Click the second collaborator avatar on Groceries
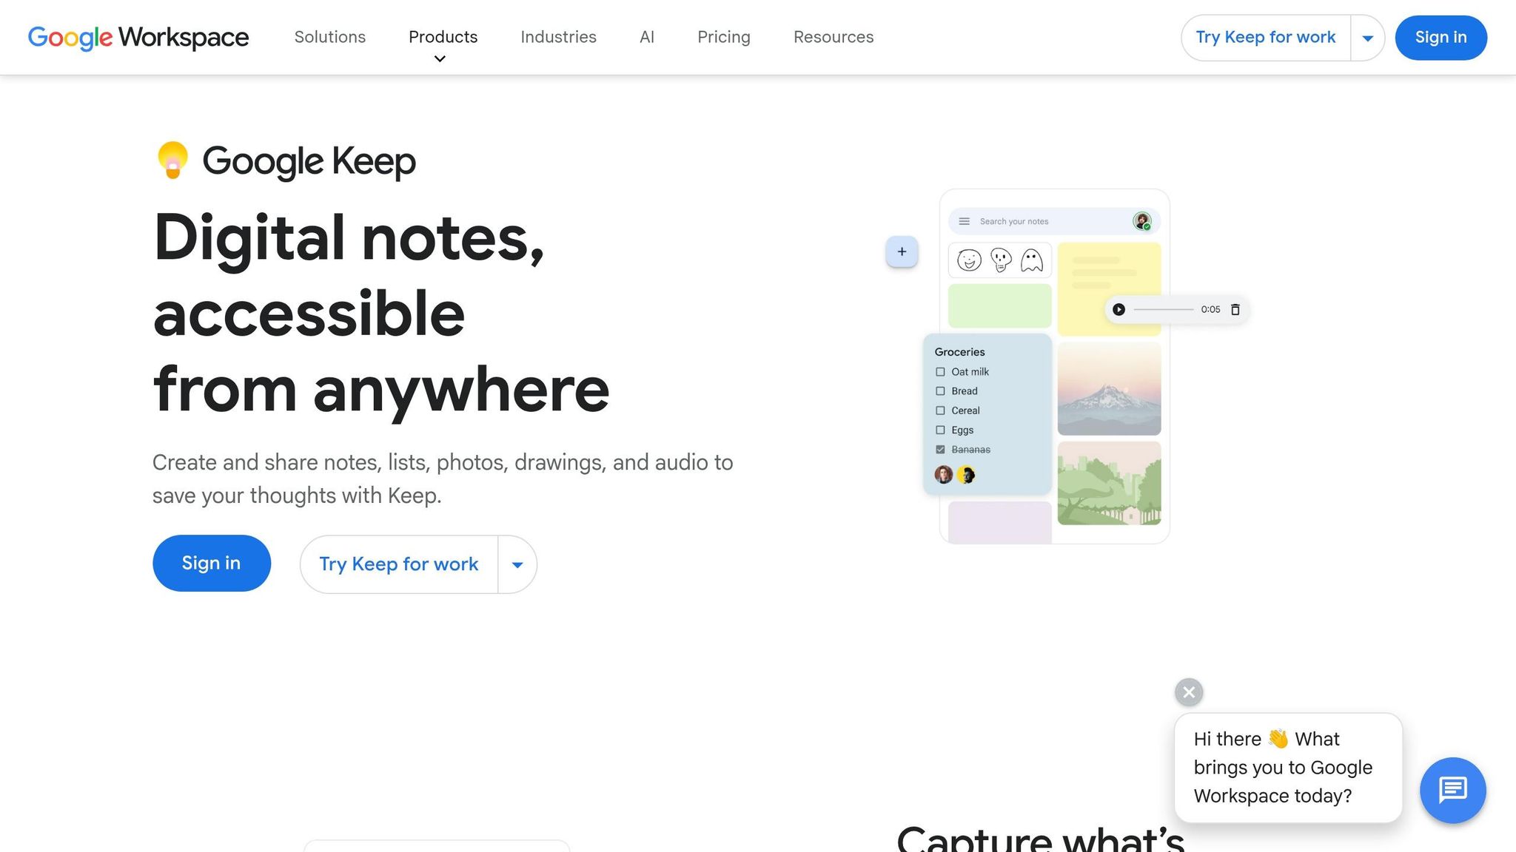This screenshot has width=1516, height=852. (x=966, y=475)
